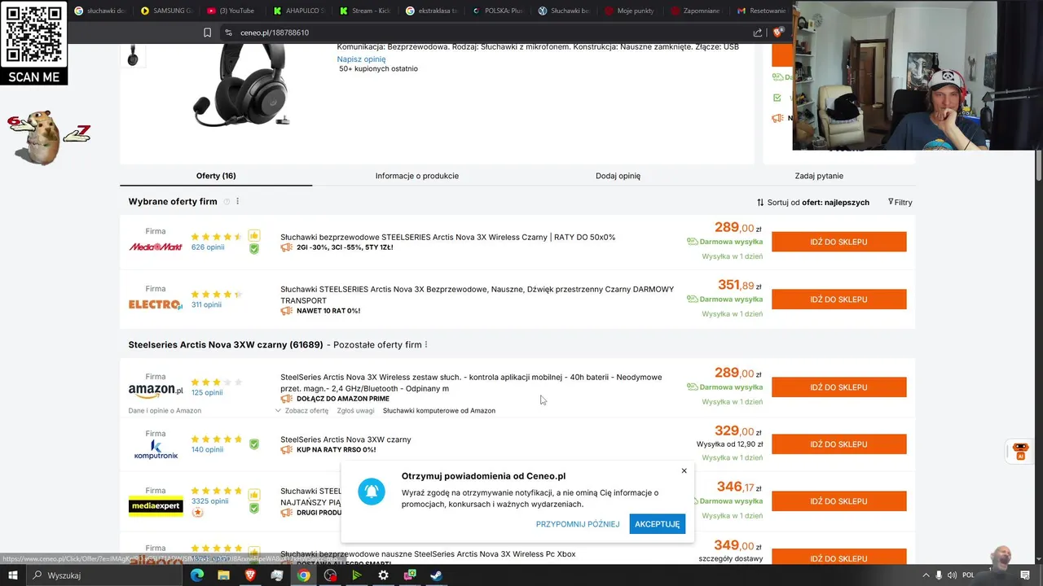Open Chrome from taskbar
Viewport: 1043px width, 586px height.
tap(303, 575)
